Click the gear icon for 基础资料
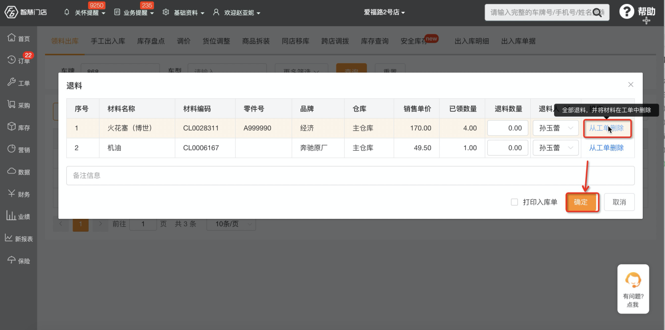 pos(166,12)
